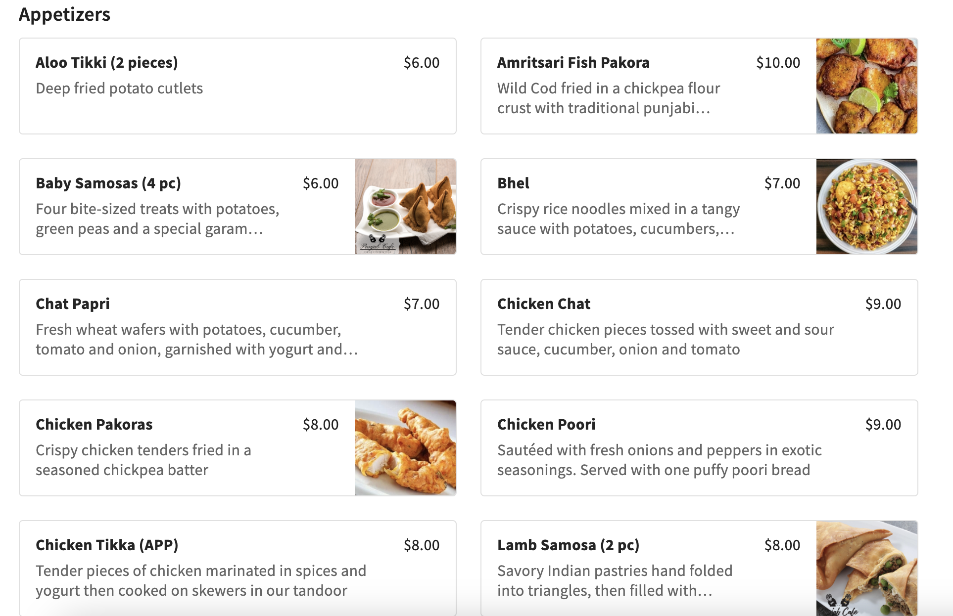Open the Bhel dish photo
The width and height of the screenshot is (953, 616).
pyautogui.click(x=866, y=207)
